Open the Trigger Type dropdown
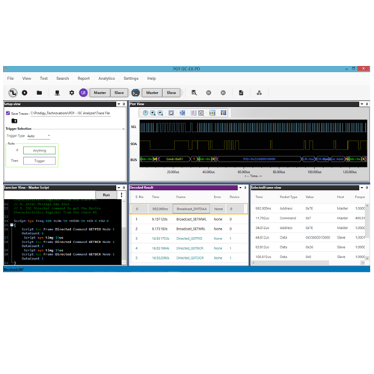 coord(39,136)
